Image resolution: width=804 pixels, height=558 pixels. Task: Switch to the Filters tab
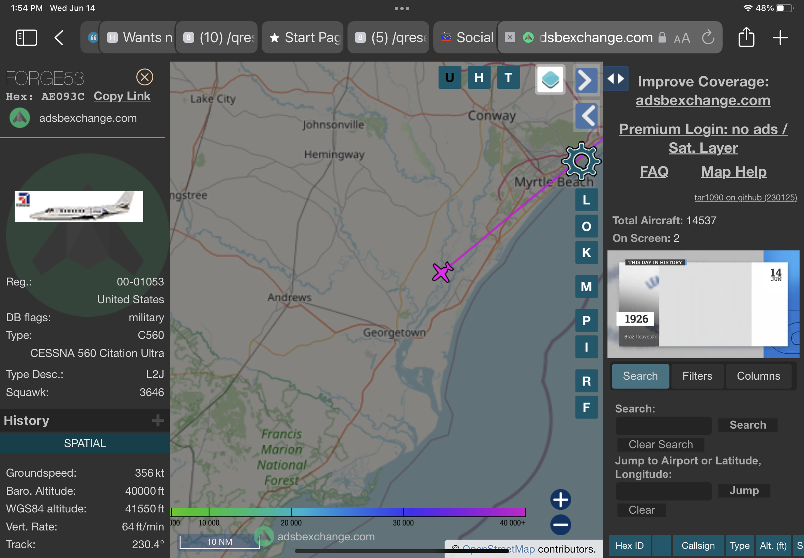click(697, 376)
